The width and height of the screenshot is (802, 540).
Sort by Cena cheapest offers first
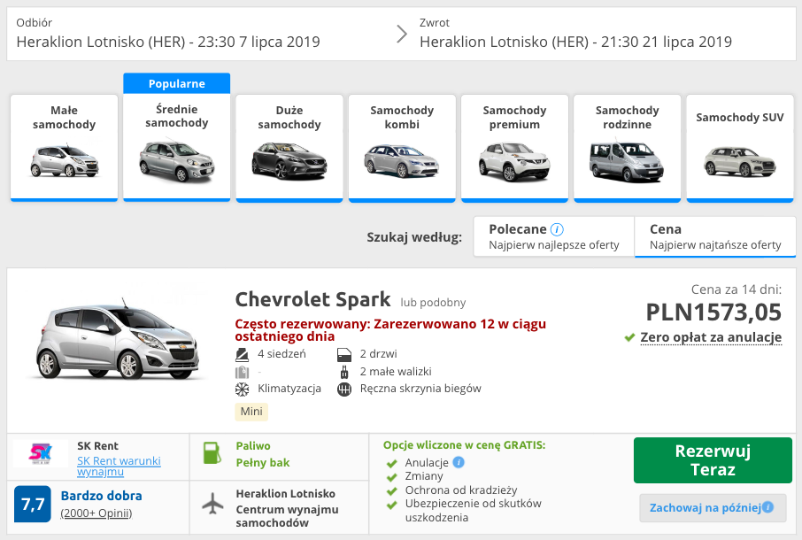tap(715, 236)
